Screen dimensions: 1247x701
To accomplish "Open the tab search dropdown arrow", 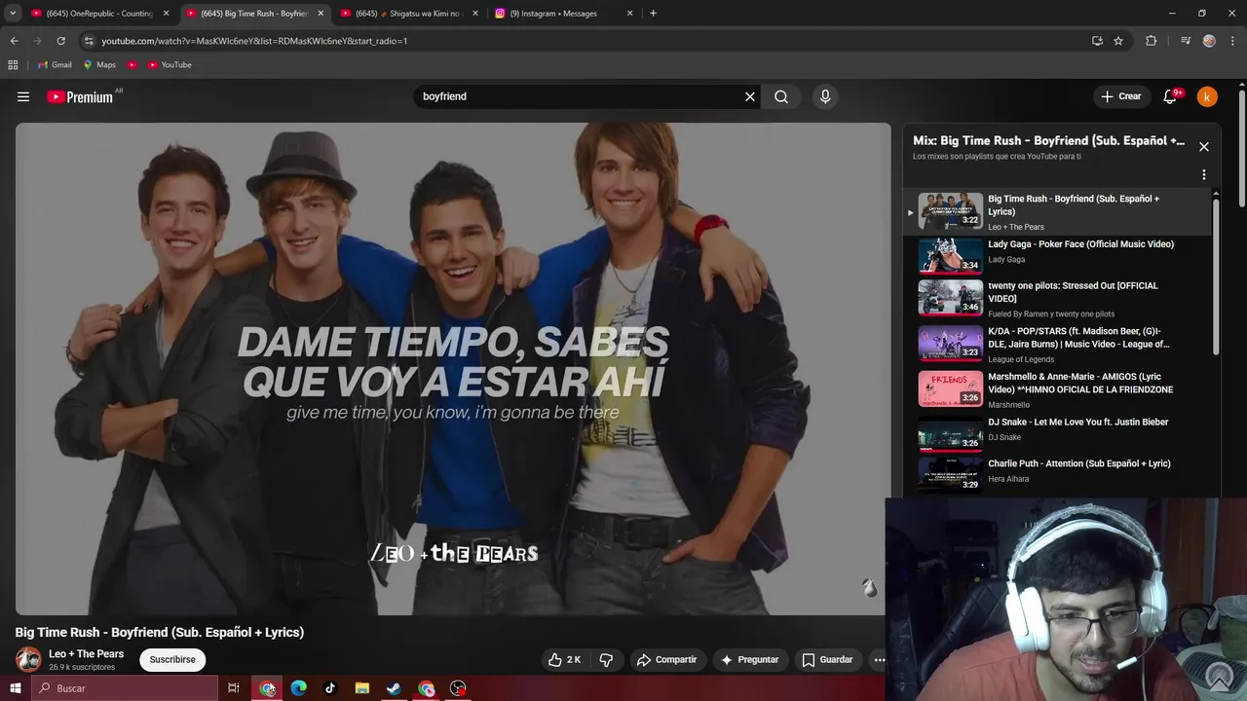I will pyautogui.click(x=13, y=14).
